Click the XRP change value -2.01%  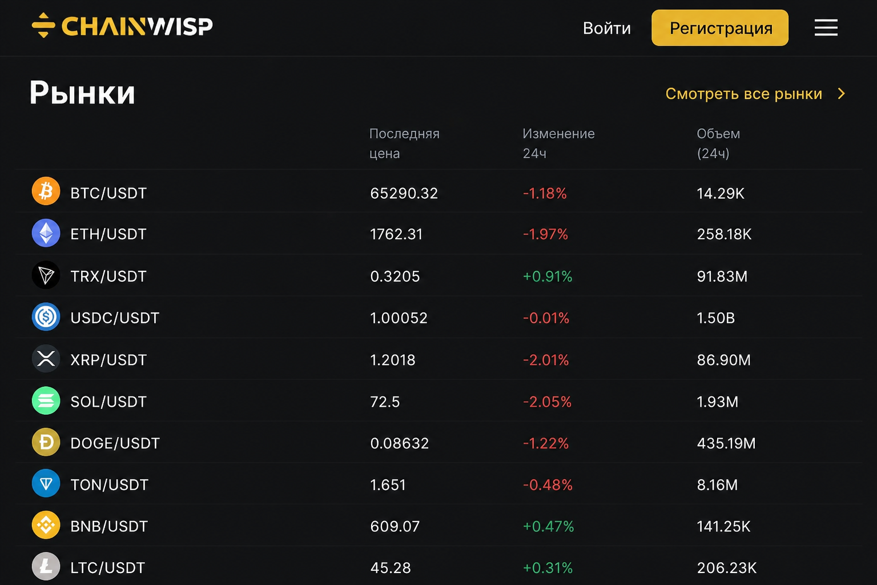pyautogui.click(x=546, y=360)
